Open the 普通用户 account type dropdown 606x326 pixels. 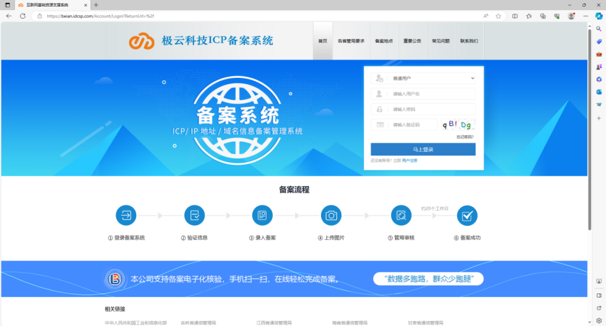click(423, 78)
